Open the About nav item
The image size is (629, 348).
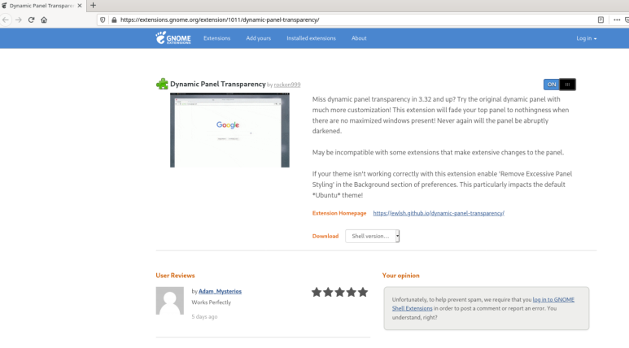(x=359, y=38)
